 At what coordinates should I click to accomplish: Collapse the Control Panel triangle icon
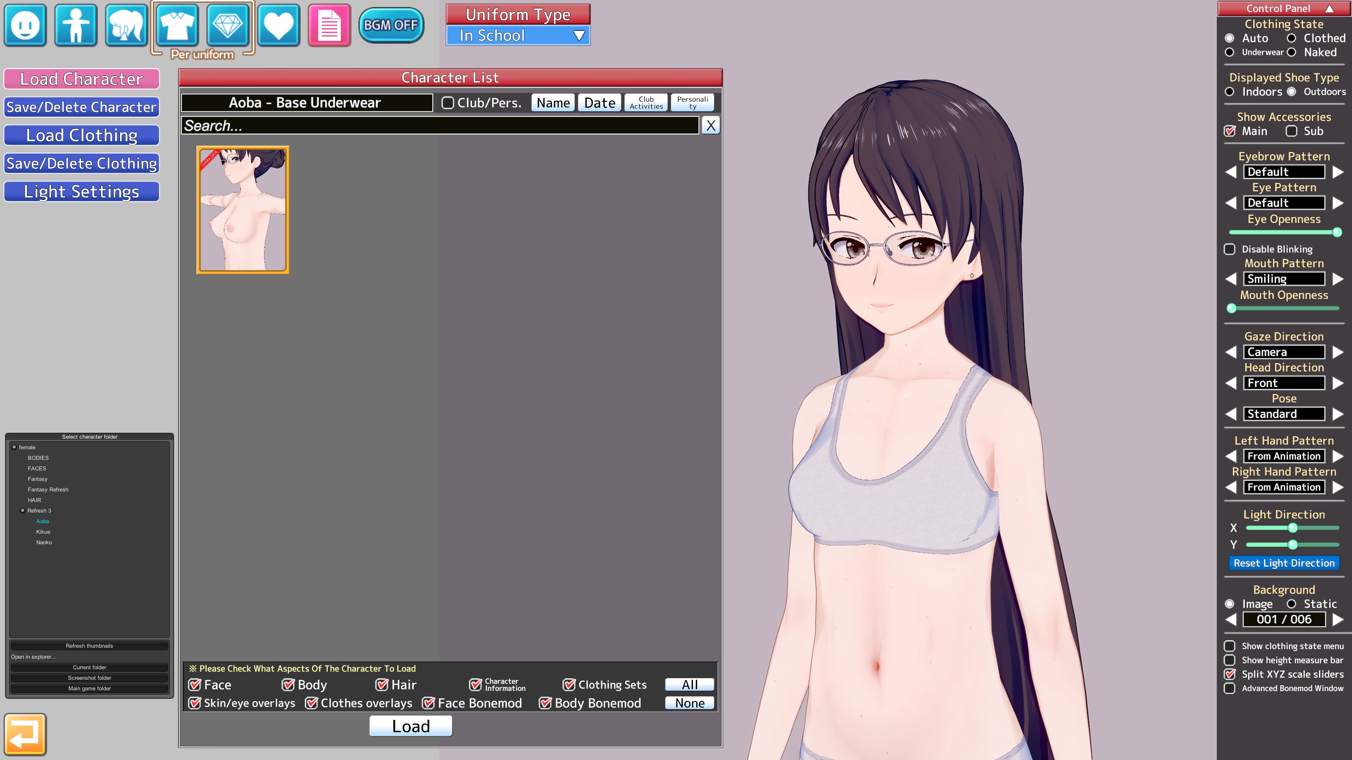pyautogui.click(x=1330, y=8)
